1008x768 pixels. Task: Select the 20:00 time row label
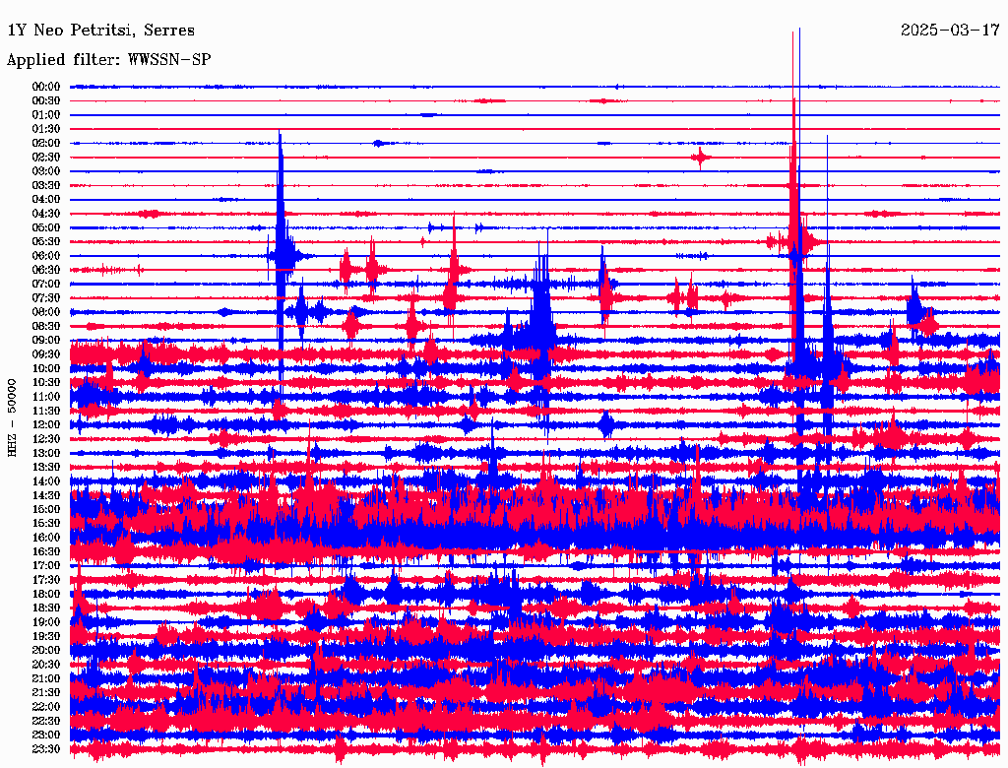(45, 651)
